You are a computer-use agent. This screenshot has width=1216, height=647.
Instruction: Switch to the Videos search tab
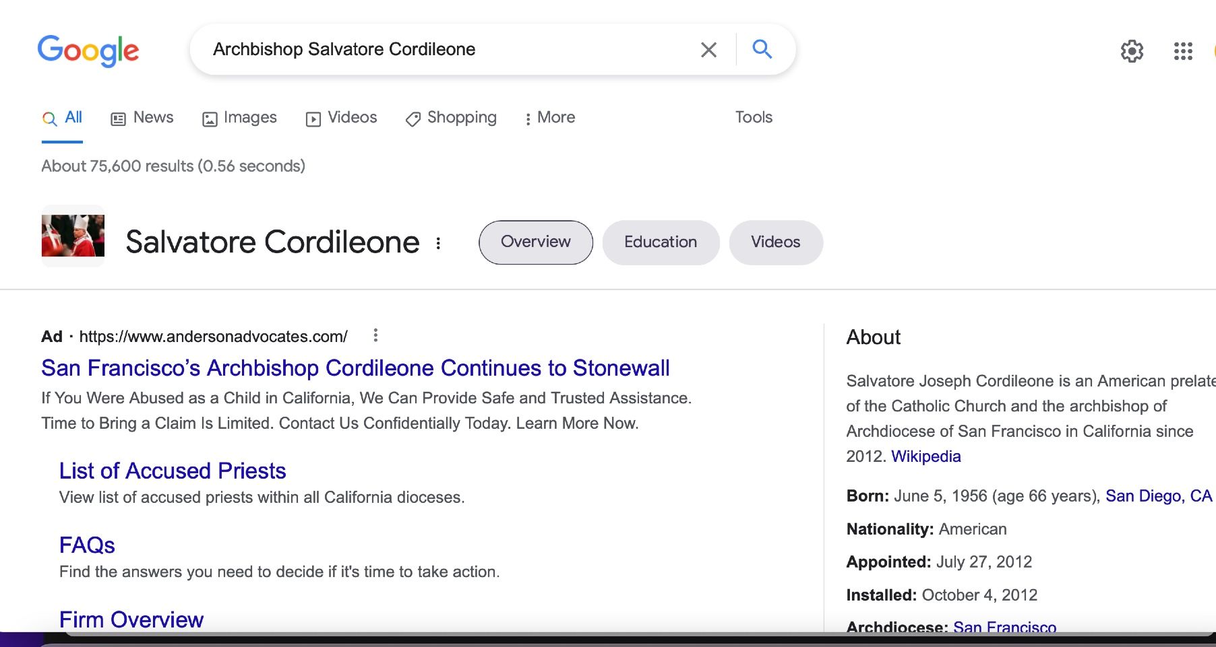341,118
